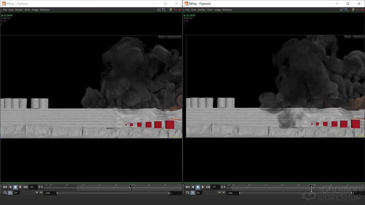Click second viewport layout icon in right window toolbar
The image size is (365, 205).
click(x=347, y=10)
